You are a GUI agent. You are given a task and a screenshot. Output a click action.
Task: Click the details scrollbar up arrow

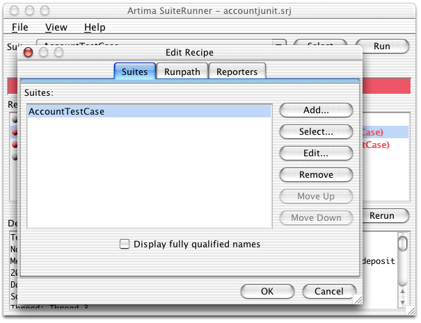click(402, 291)
